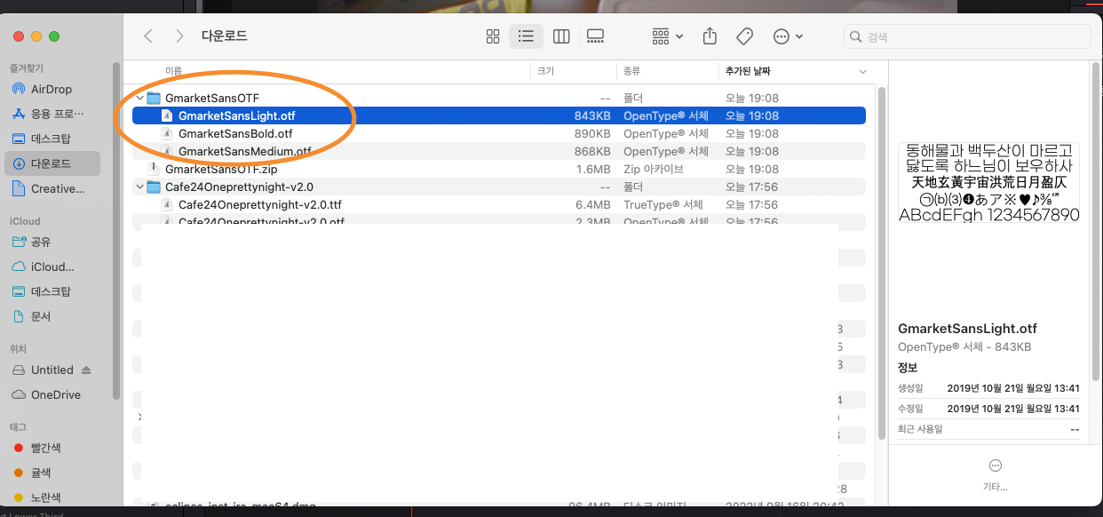Viewport: 1103px width, 517px height.
Task: Filter by 노란색 tag
Action: (x=52, y=497)
